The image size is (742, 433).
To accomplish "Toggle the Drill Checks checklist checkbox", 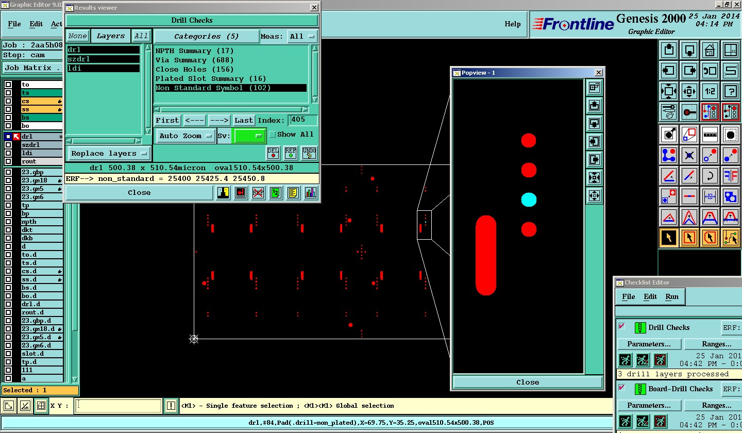I will pyautogui.click(x=622, y=326).
